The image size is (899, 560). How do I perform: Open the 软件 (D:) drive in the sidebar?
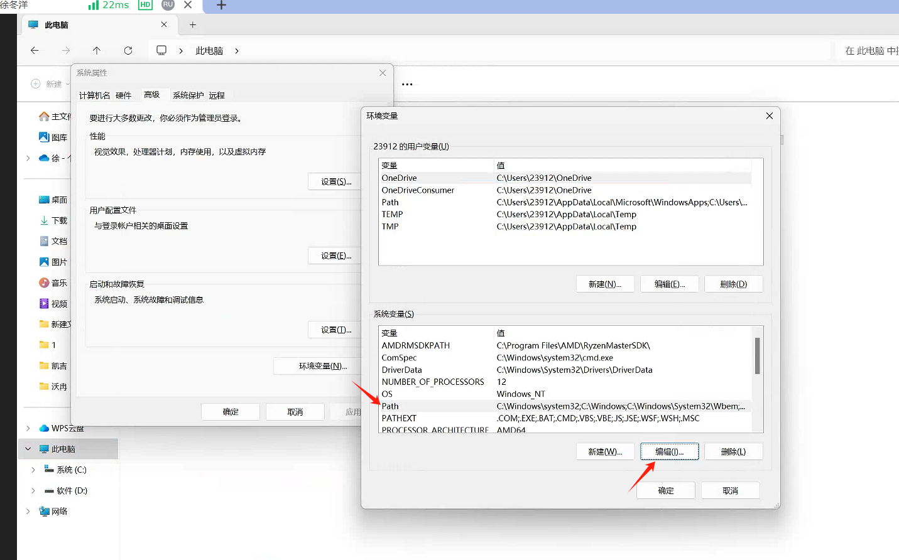tap(65, 490)
